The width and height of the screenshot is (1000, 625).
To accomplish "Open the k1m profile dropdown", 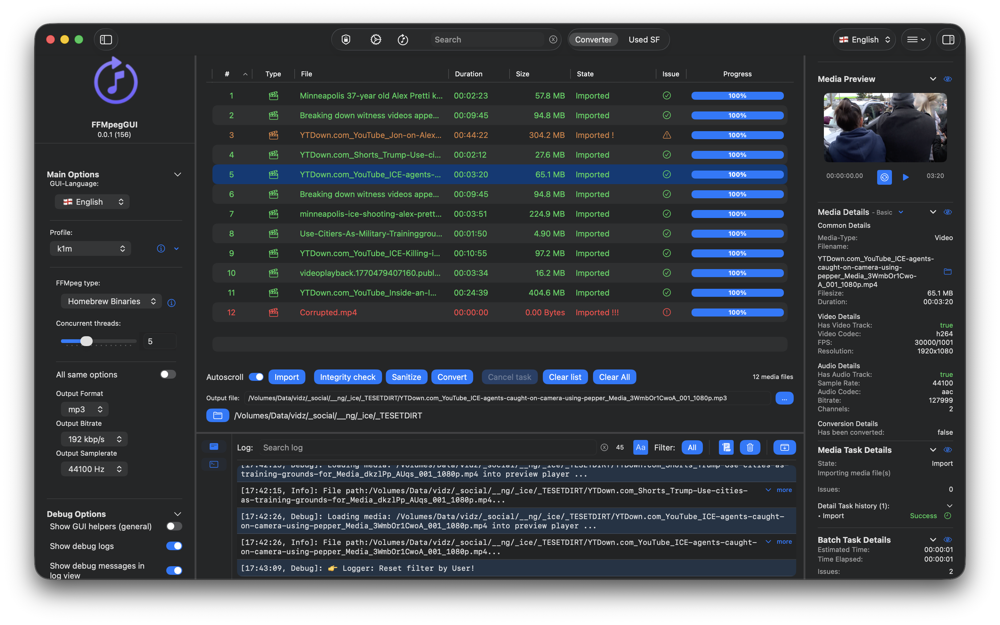I will (90, 248).
